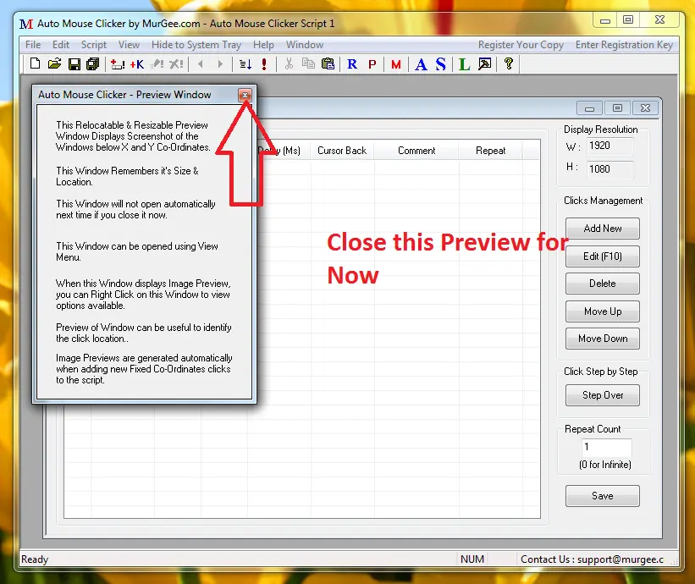Click Hide to System Tray menu
This screenshot has height=584, width=695.
pos(196,45)
